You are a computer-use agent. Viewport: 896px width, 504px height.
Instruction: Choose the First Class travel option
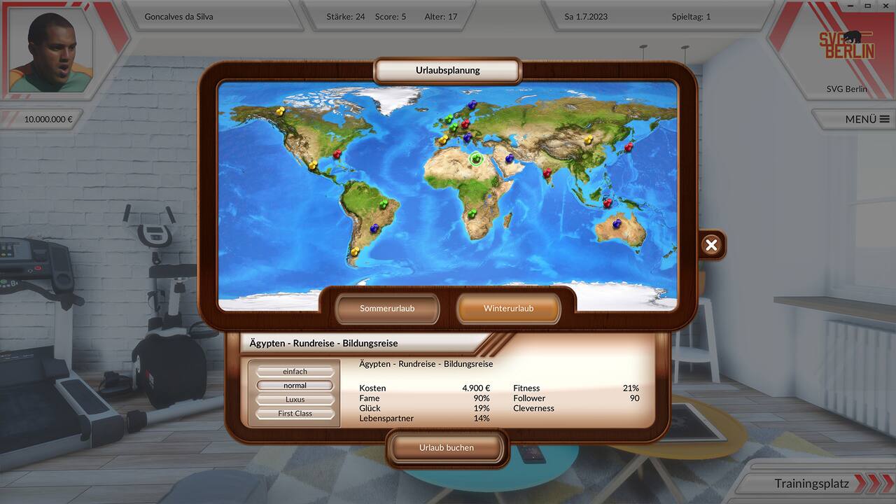click(x=295, y=414)
